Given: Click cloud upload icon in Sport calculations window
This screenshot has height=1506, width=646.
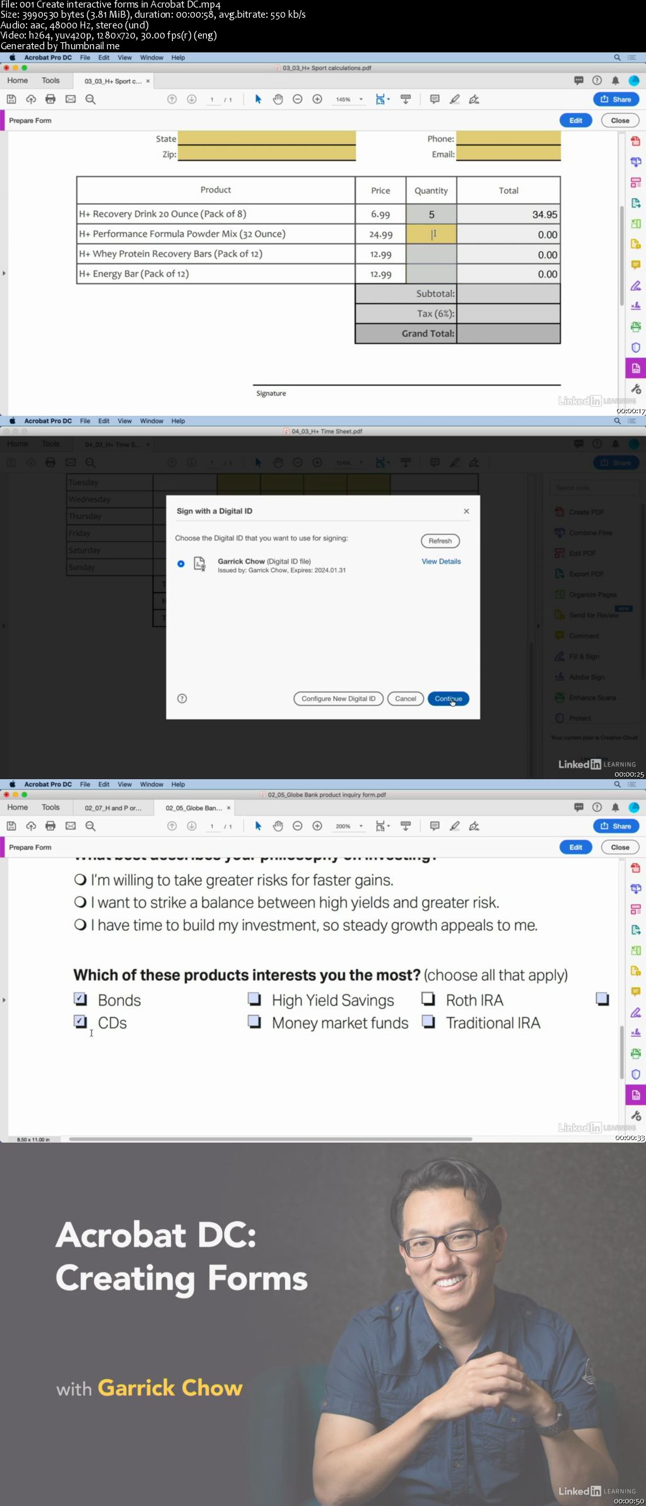Looking at the screenshot, I should point(31,99).
